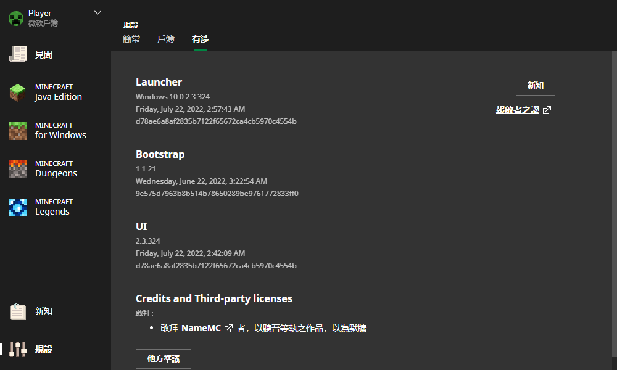Switch to the 有涉 about tab

point(201,39)
